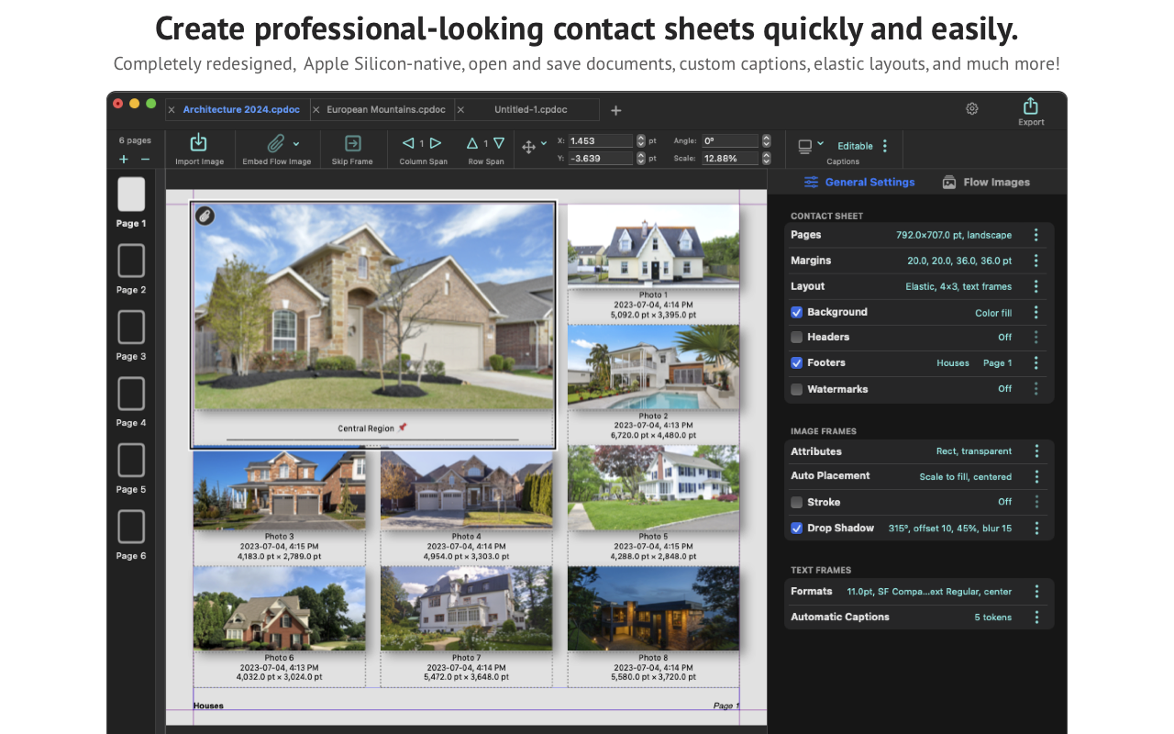Click the Y position input field
The height and width of the screenshot is (734, 1174).
click(x=600, y=158)
